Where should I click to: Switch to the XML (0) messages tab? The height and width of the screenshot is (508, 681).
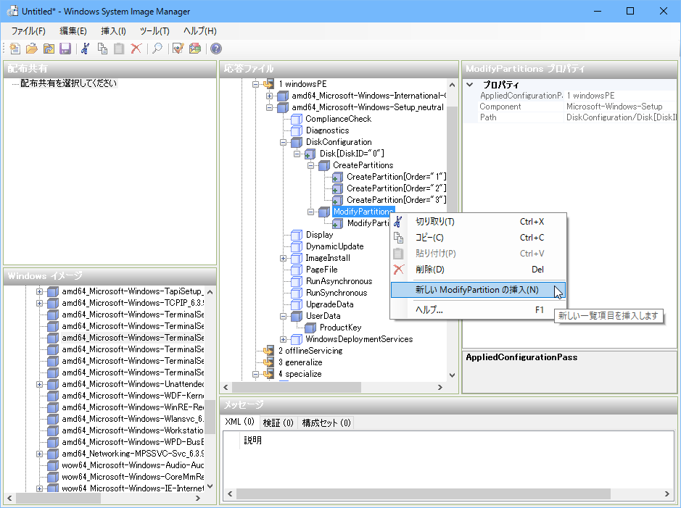(x=240, y=422)
